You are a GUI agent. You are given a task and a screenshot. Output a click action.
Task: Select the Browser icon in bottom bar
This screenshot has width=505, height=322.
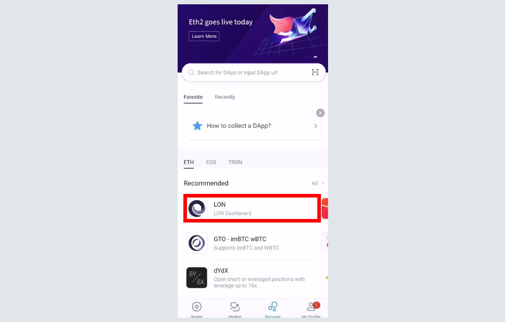coord(273,306)
